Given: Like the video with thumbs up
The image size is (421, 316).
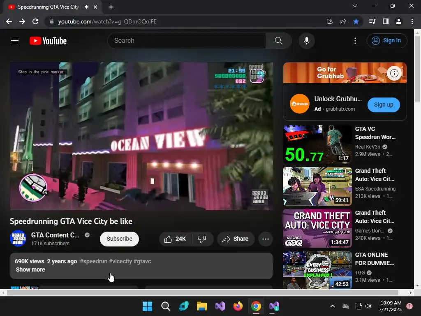Looking at the screenshot, I should (176, 239).
